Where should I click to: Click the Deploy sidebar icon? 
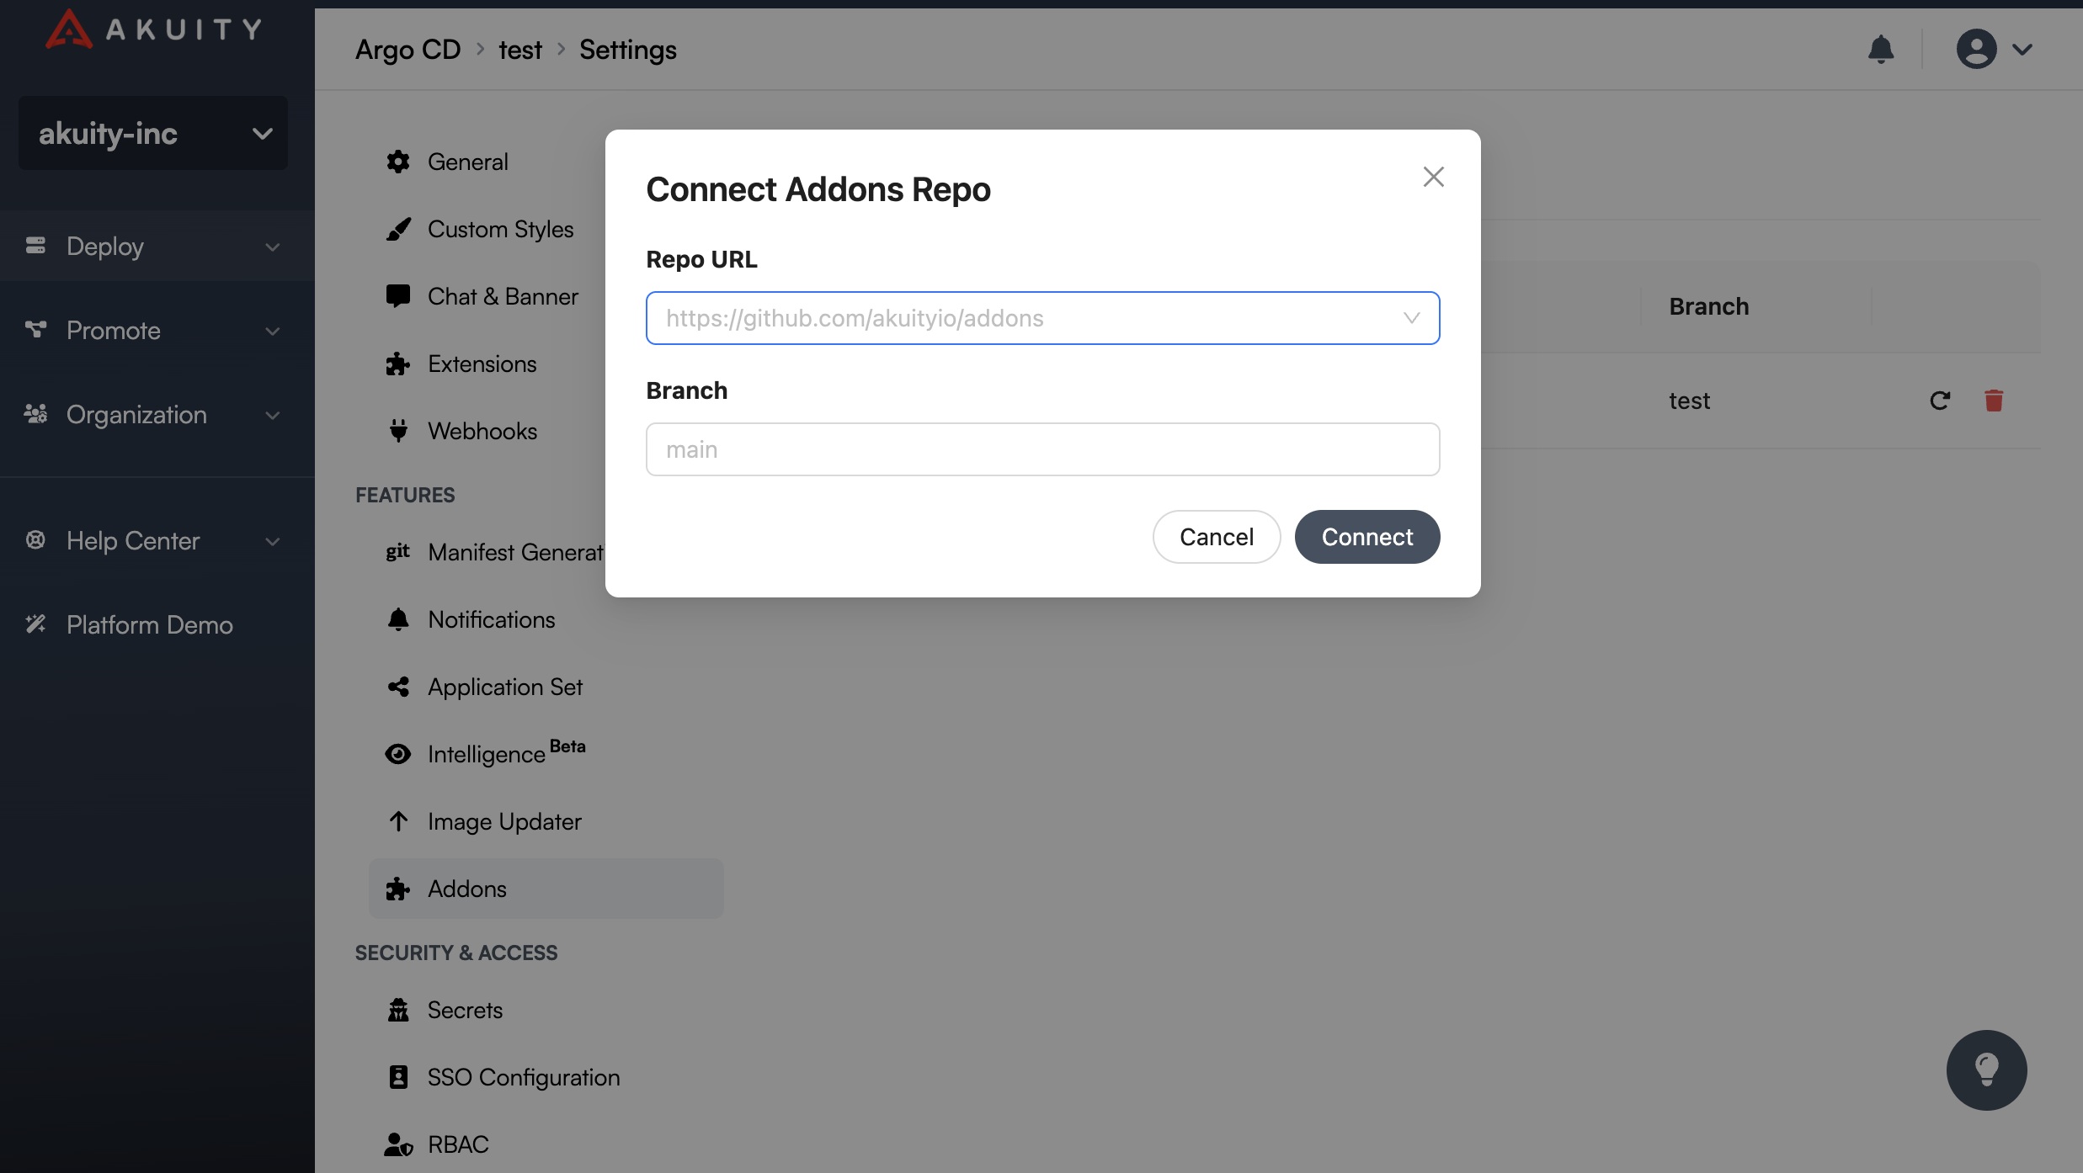35,246
